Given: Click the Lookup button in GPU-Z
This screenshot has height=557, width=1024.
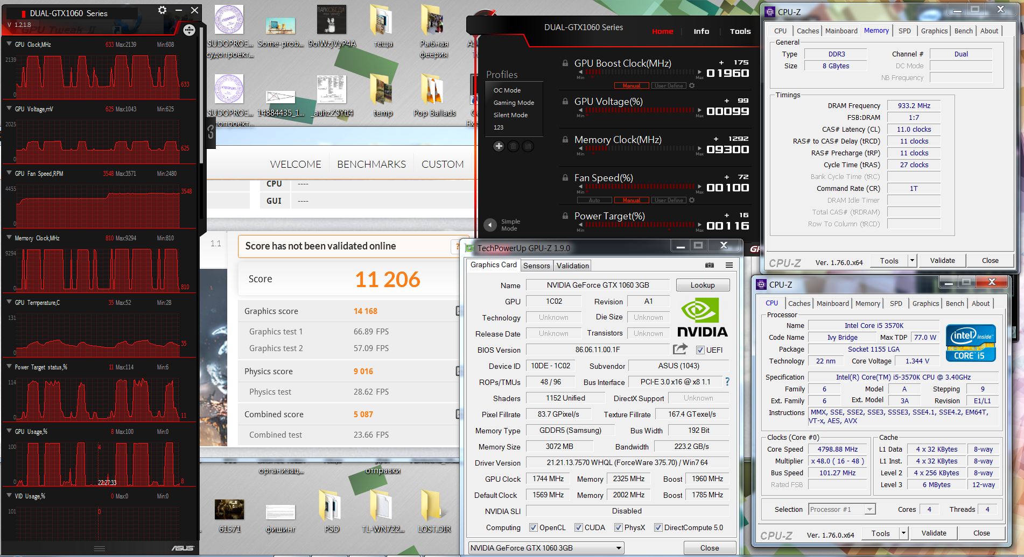Looking at the screenshot, I should click(x=703, y=285).
